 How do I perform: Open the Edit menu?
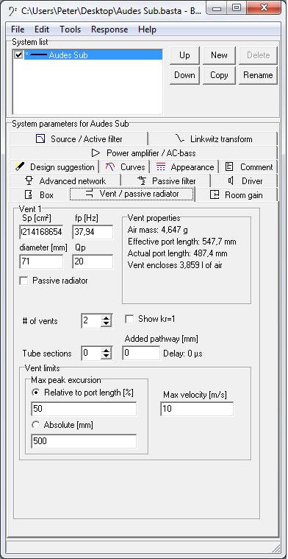pyautogui.click(x=42, y=29)
